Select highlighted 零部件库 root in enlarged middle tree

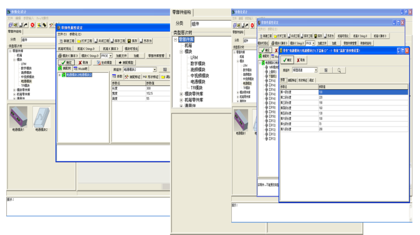[186, 39]
